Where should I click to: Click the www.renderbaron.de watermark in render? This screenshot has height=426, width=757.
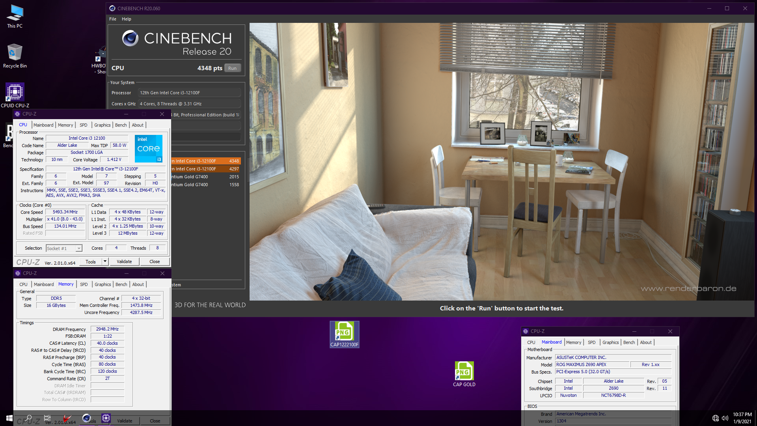[688, 288]
